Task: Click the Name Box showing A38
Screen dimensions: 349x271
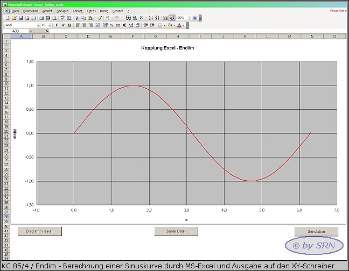Action: pyautogui.click(x=16, y=31)
